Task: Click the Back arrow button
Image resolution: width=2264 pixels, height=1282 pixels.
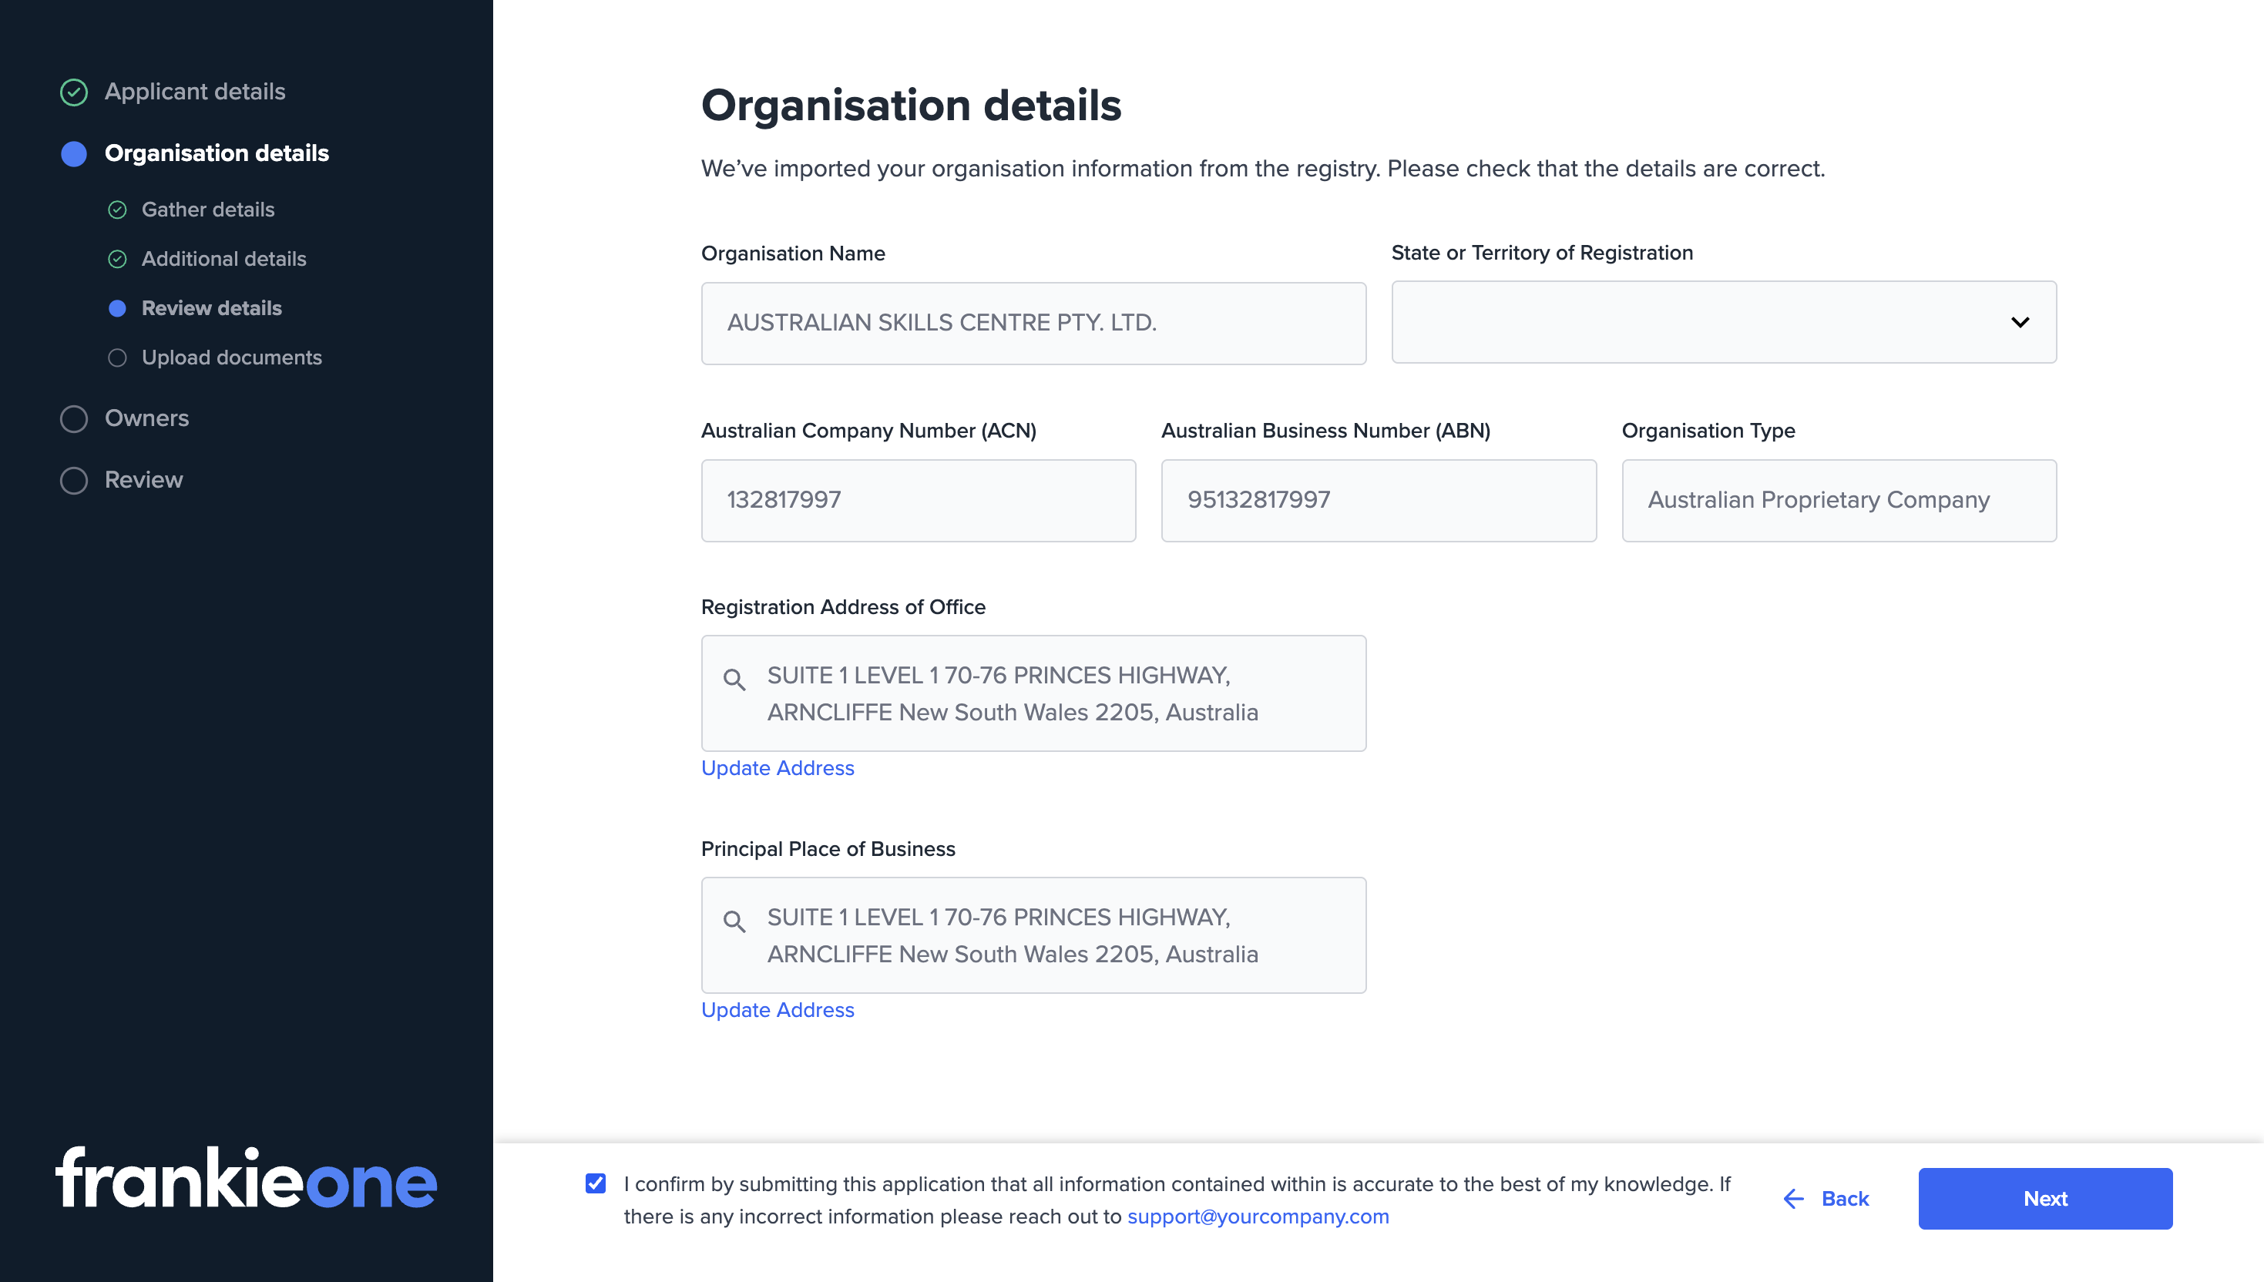Action: (x=1826, y=1198)
